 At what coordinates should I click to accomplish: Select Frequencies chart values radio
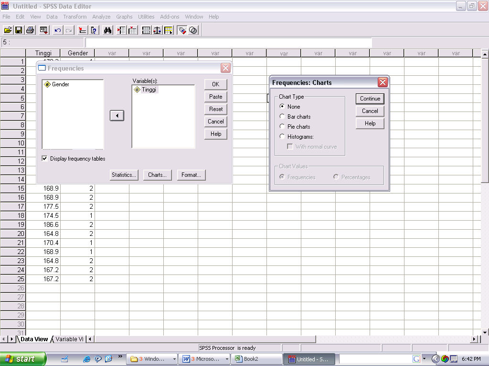282,177
